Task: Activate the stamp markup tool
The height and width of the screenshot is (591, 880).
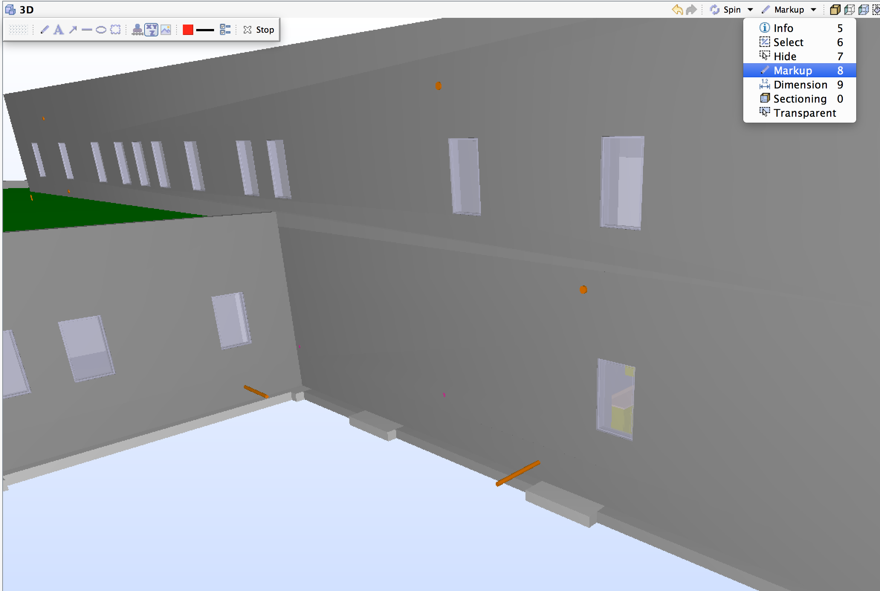Action: (137, 29)
